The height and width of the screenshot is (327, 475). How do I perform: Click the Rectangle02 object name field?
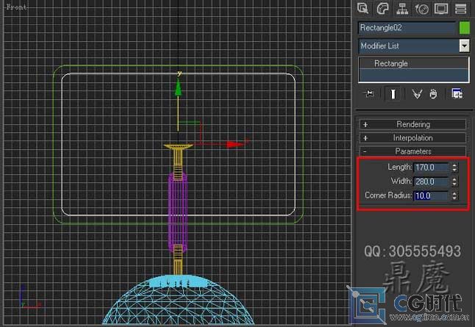pyautogui.click(x=407, y=28)
